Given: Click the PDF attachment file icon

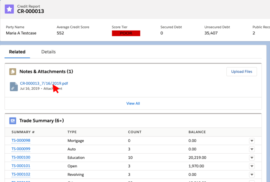Looking at the screenshot, I should pyautogui.click(x=14, y=87).
